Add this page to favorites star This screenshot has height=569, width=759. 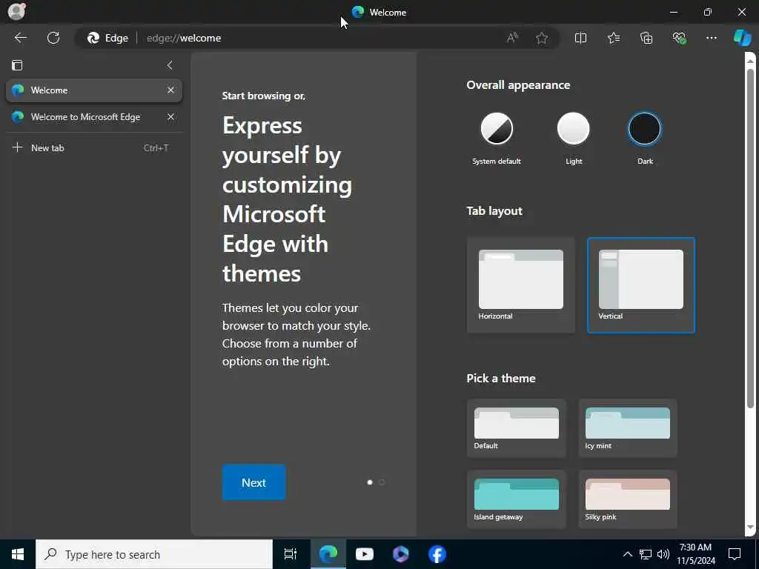tap(542, 38)
